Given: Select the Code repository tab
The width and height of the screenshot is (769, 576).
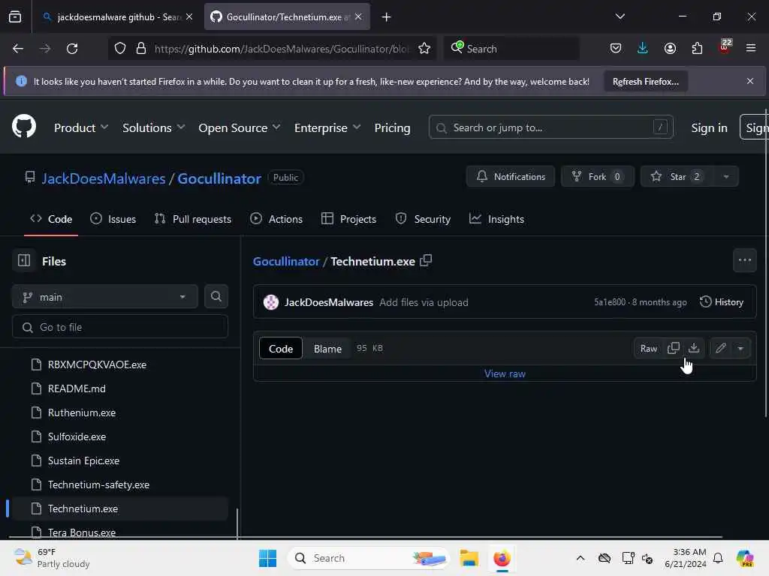Looking at the screenshot, I should tap(51, 219).
